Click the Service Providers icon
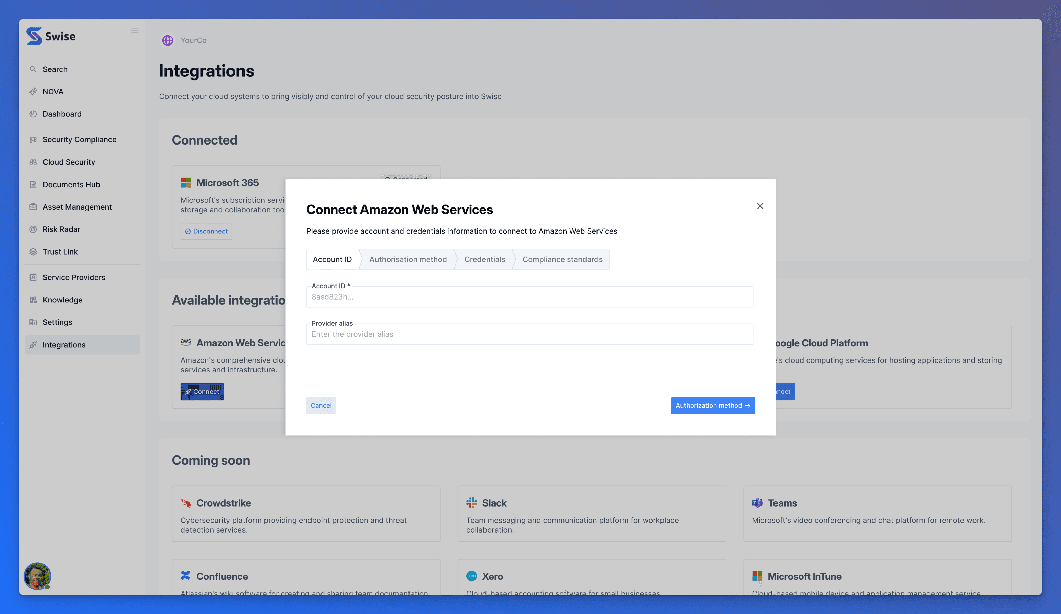1061x614 pixels. (33, 277)
